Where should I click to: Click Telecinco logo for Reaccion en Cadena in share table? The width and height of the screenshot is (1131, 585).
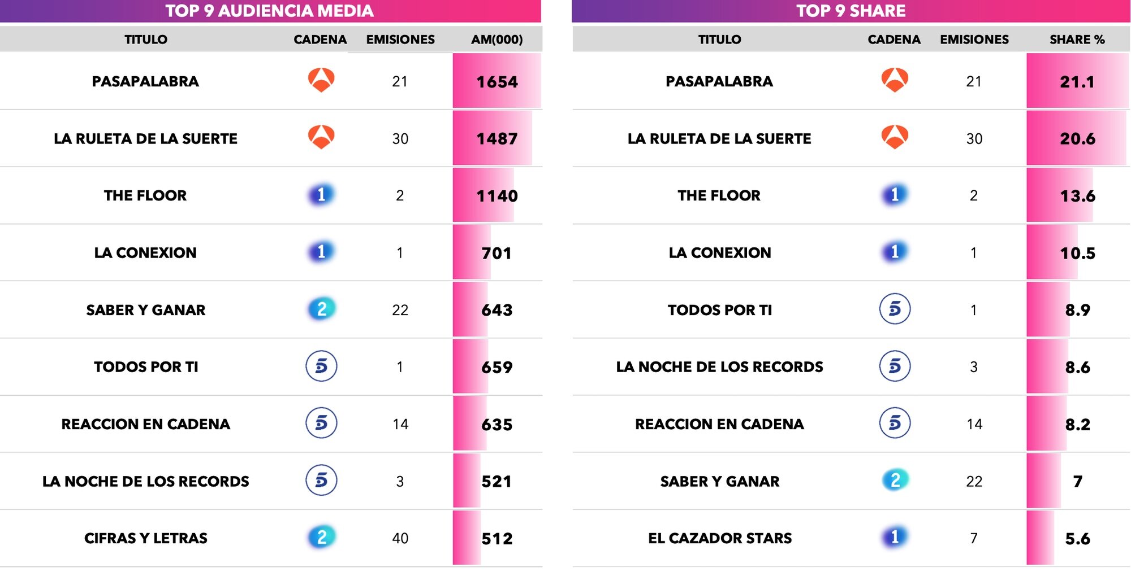[x=895, y=423]
